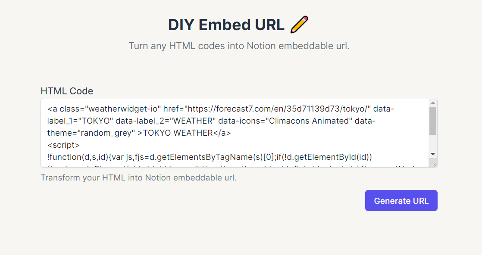The width and height of the screenshot is (482, 255).
Task: Click the textarea corner resize handle
Action: 434,165
